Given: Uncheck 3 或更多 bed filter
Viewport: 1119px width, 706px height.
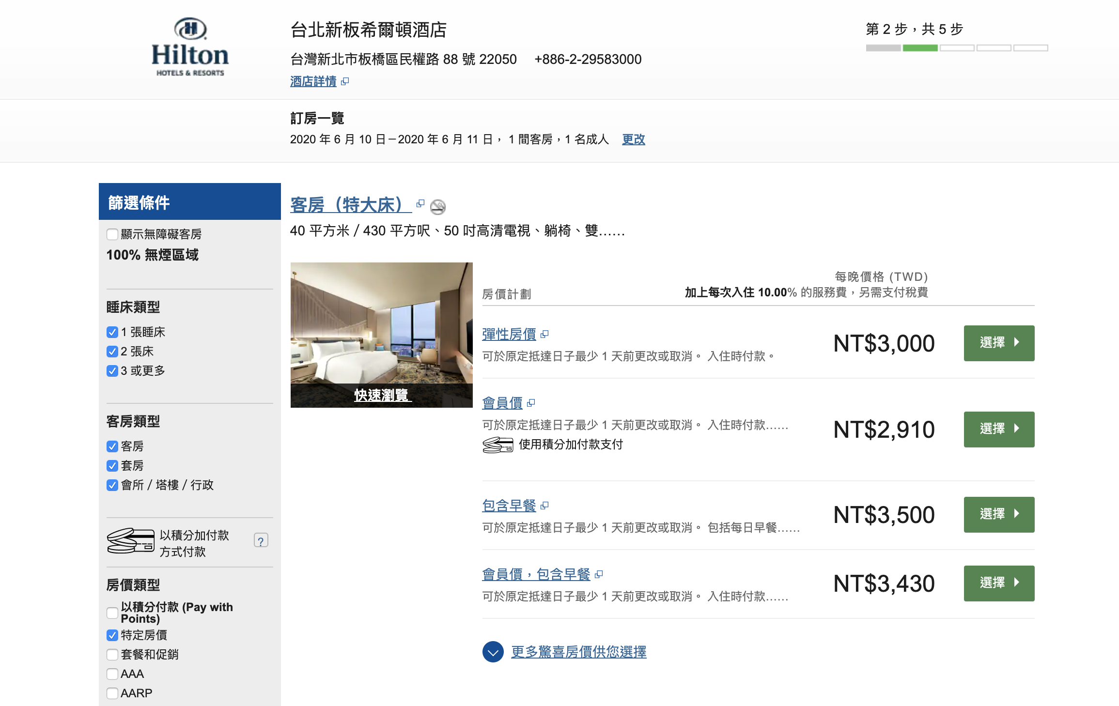Looking at the screenshot, I should pos(112,371).
